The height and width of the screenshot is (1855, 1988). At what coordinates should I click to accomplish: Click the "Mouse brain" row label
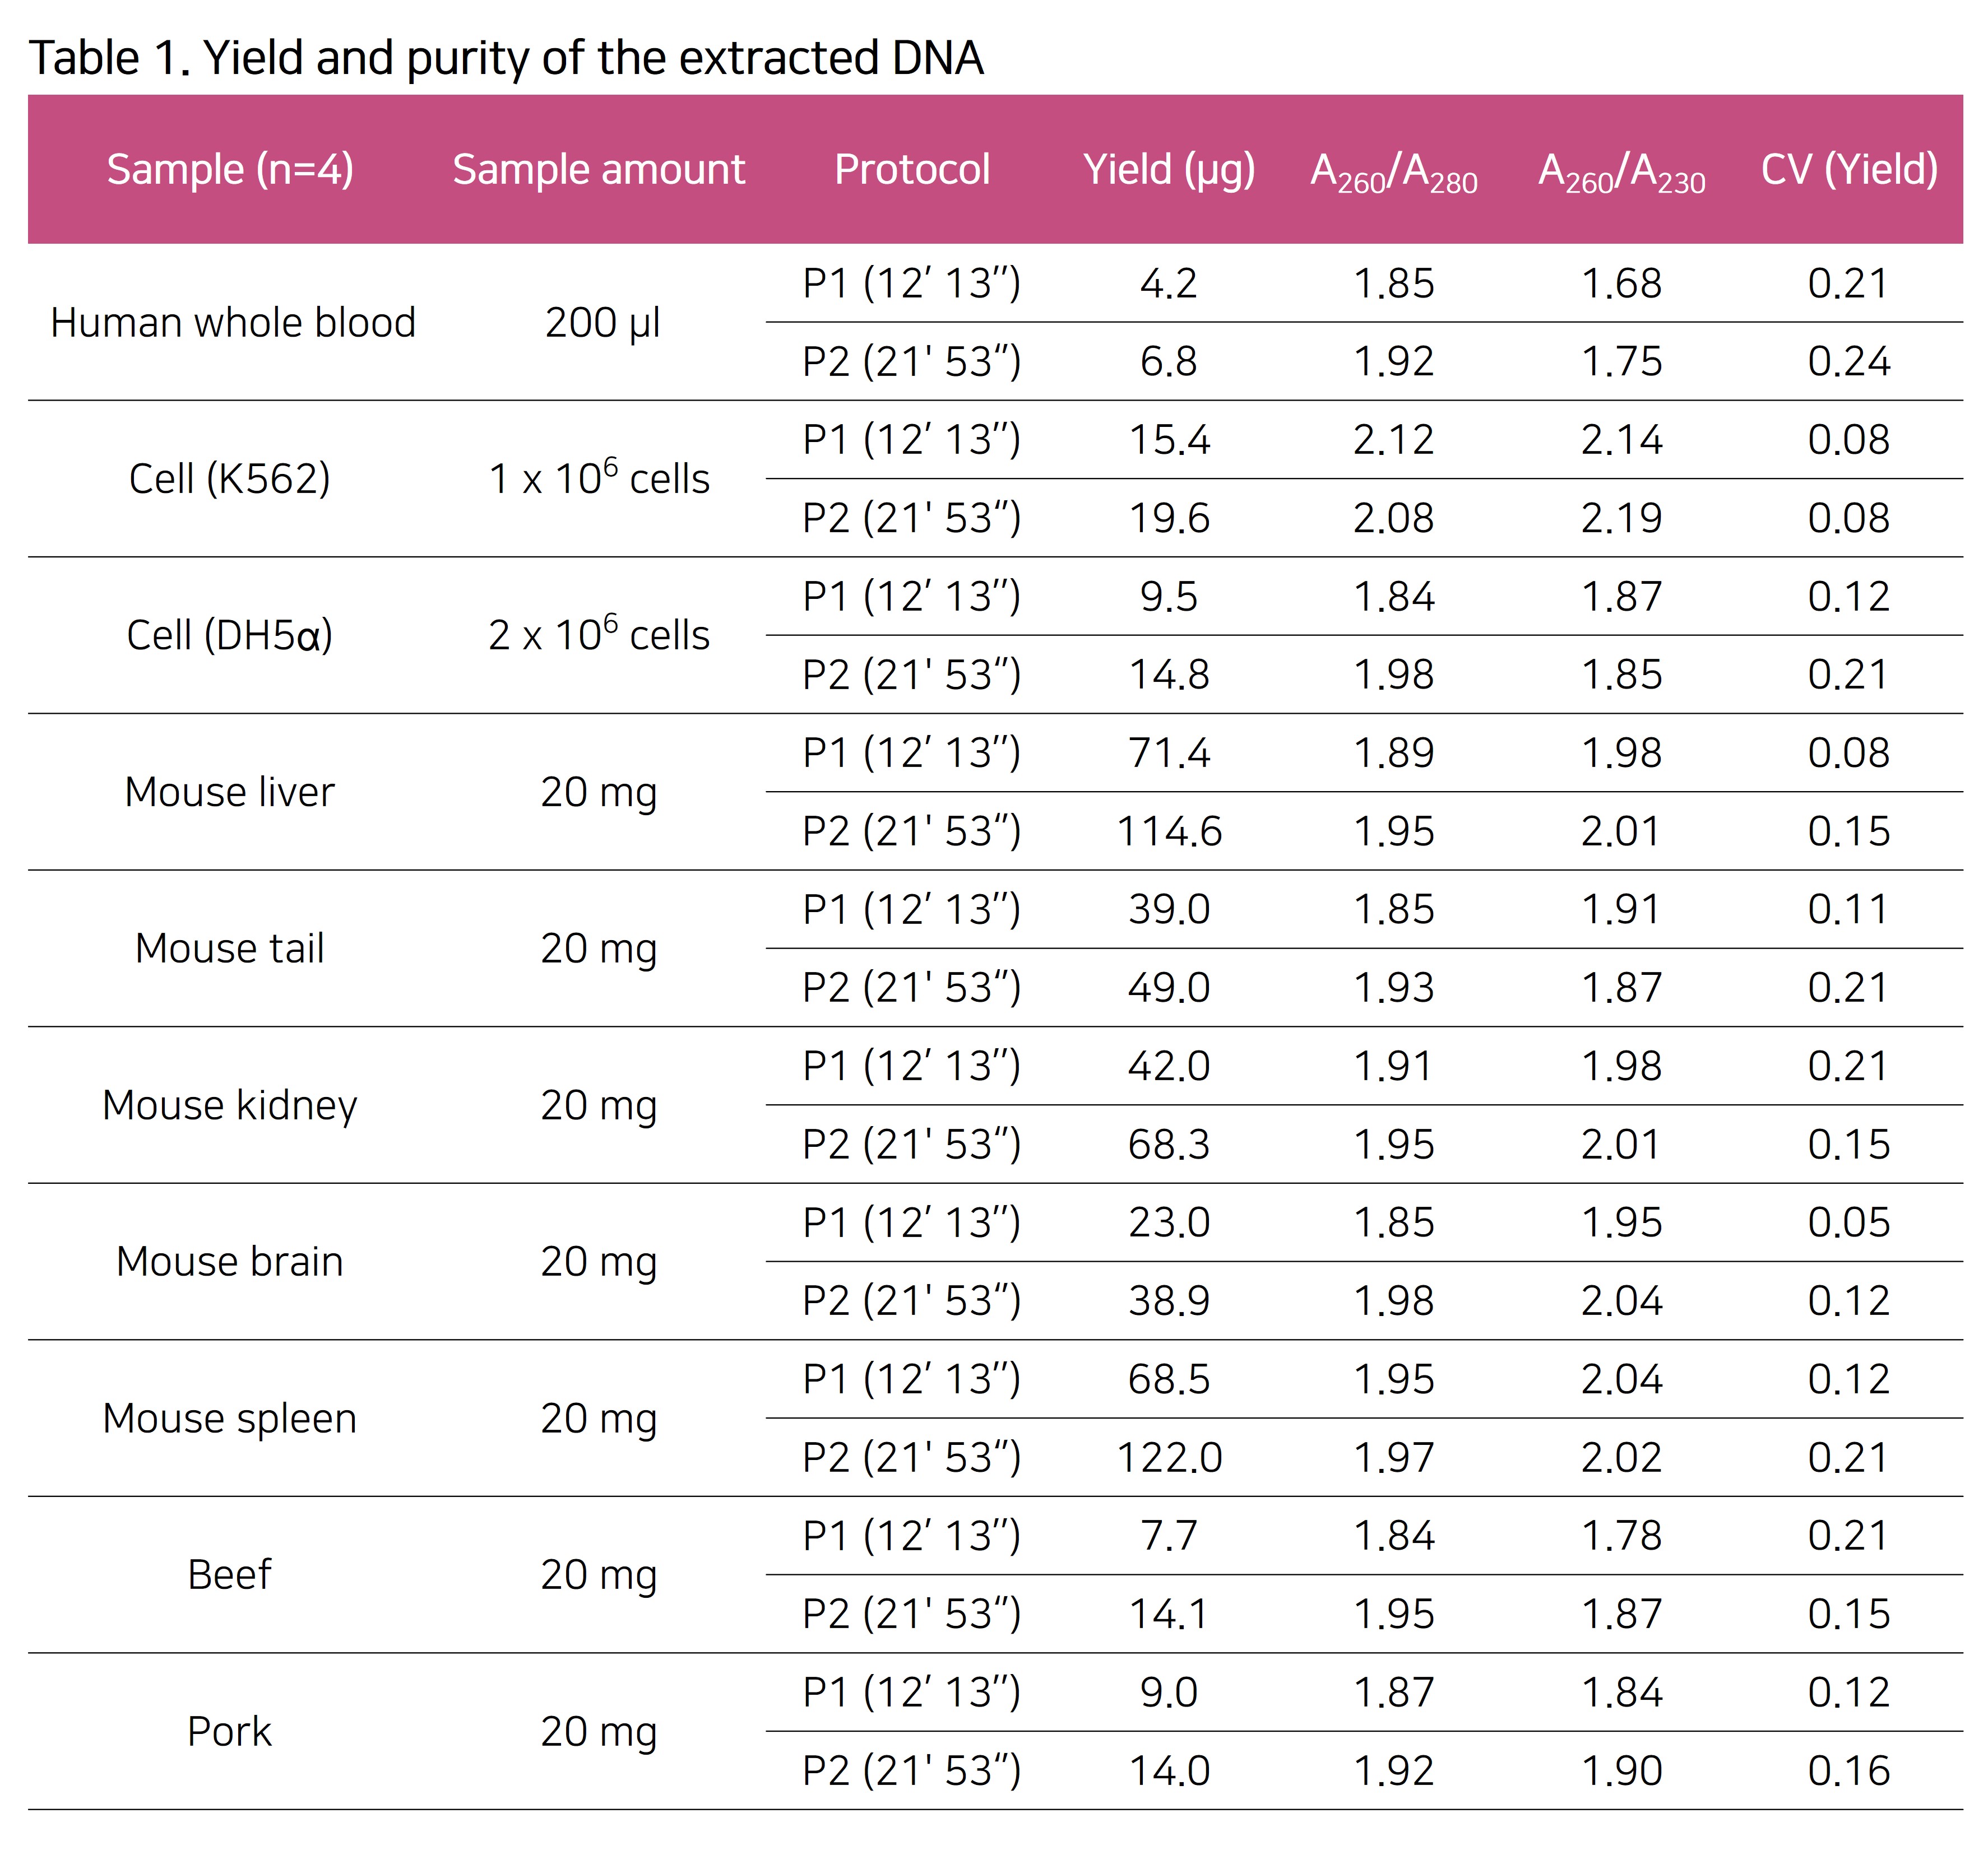[229, 1261]
